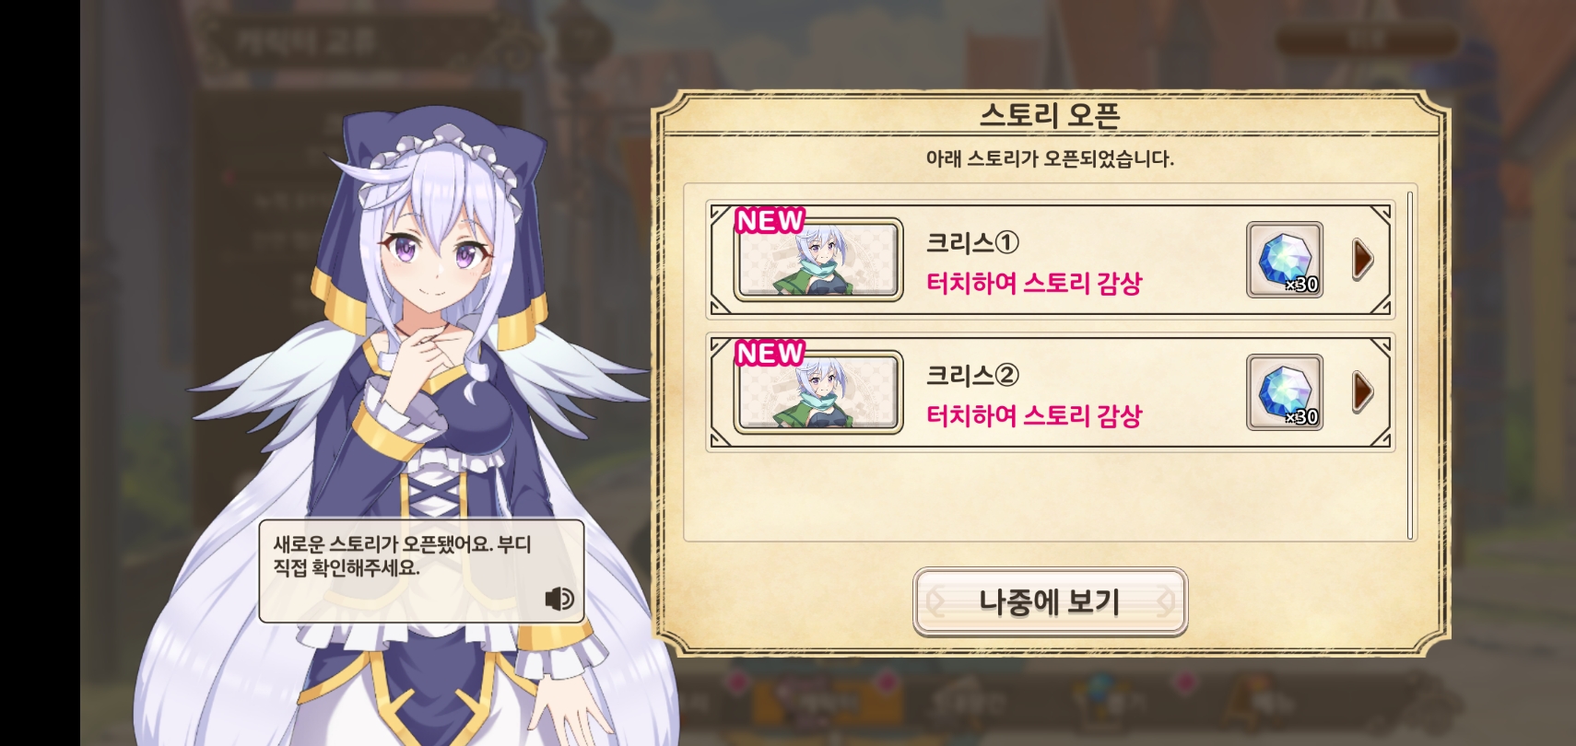The height and width of the screenshot is (746, 1576).
Task: Select the 크리스② title text
Action: click(x=972, y=375)
